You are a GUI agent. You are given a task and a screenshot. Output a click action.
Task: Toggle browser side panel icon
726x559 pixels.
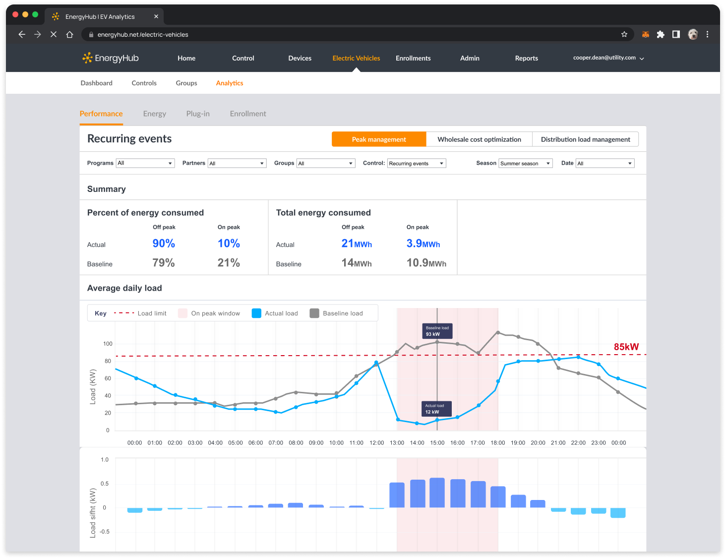[676, 34]
